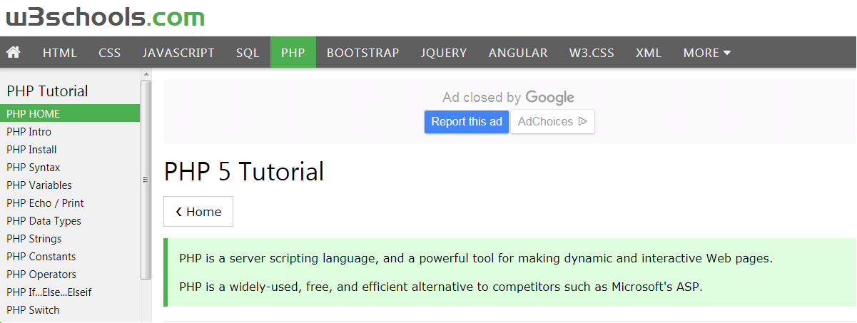This screenshot has height=323, width=857.
Task: Click the sidebar scrollbar thumb
Action: 146,179
